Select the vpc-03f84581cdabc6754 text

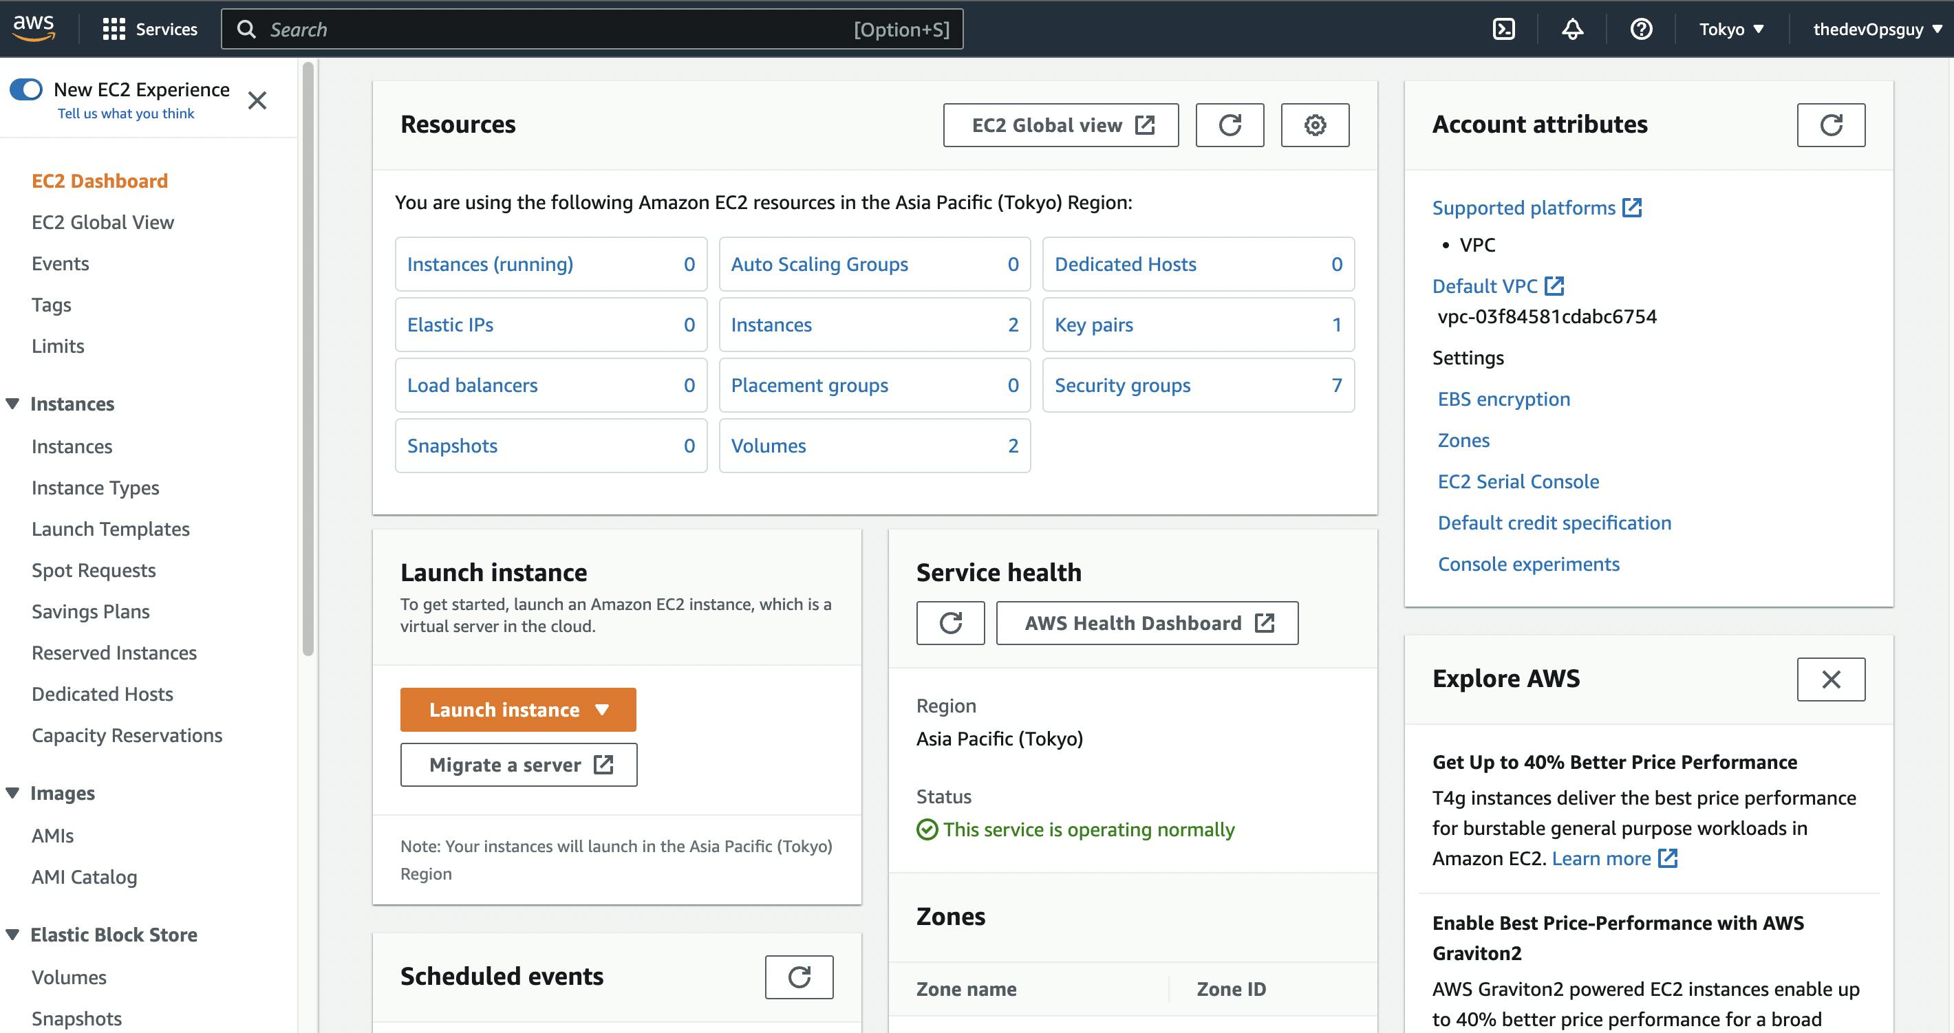coord(1547,316)
